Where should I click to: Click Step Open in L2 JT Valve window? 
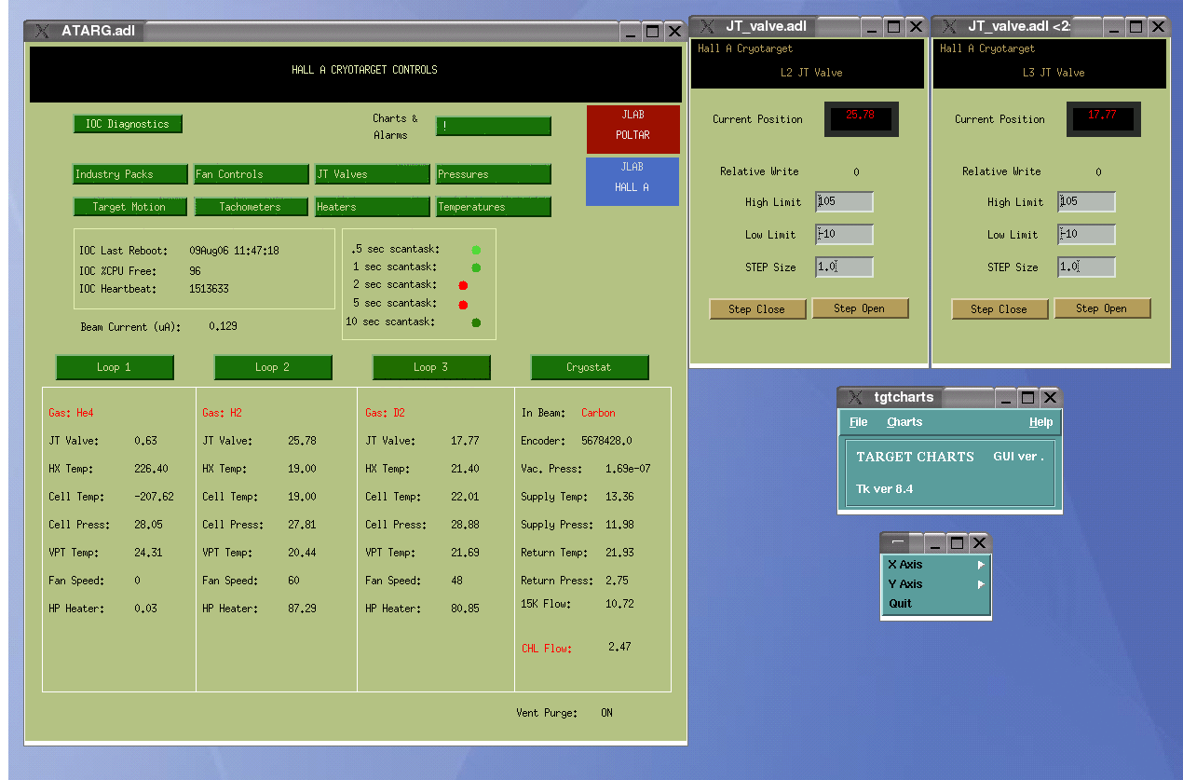pos(860,308)
